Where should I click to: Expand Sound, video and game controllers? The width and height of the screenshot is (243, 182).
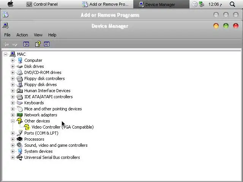pos(13,145)
